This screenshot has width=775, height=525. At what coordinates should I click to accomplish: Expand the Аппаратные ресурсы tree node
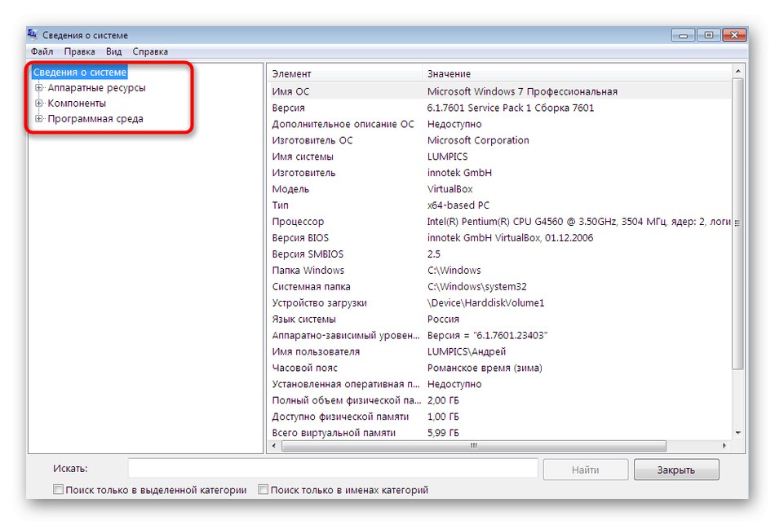38,88
